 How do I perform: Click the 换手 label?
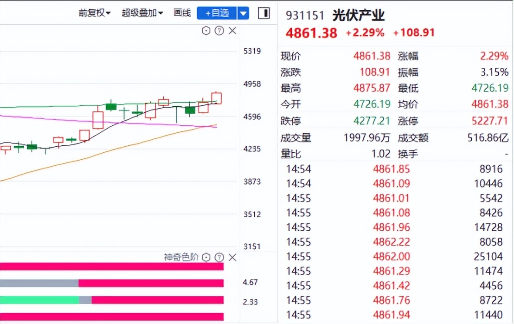(408, 154)
